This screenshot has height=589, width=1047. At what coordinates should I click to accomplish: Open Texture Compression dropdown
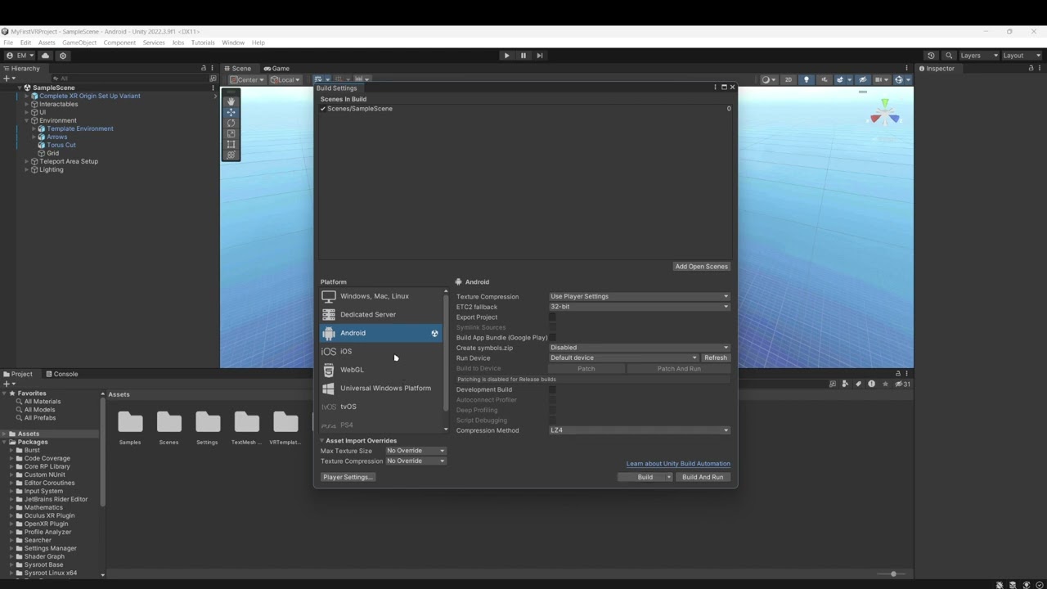click(x=639, y=296)
